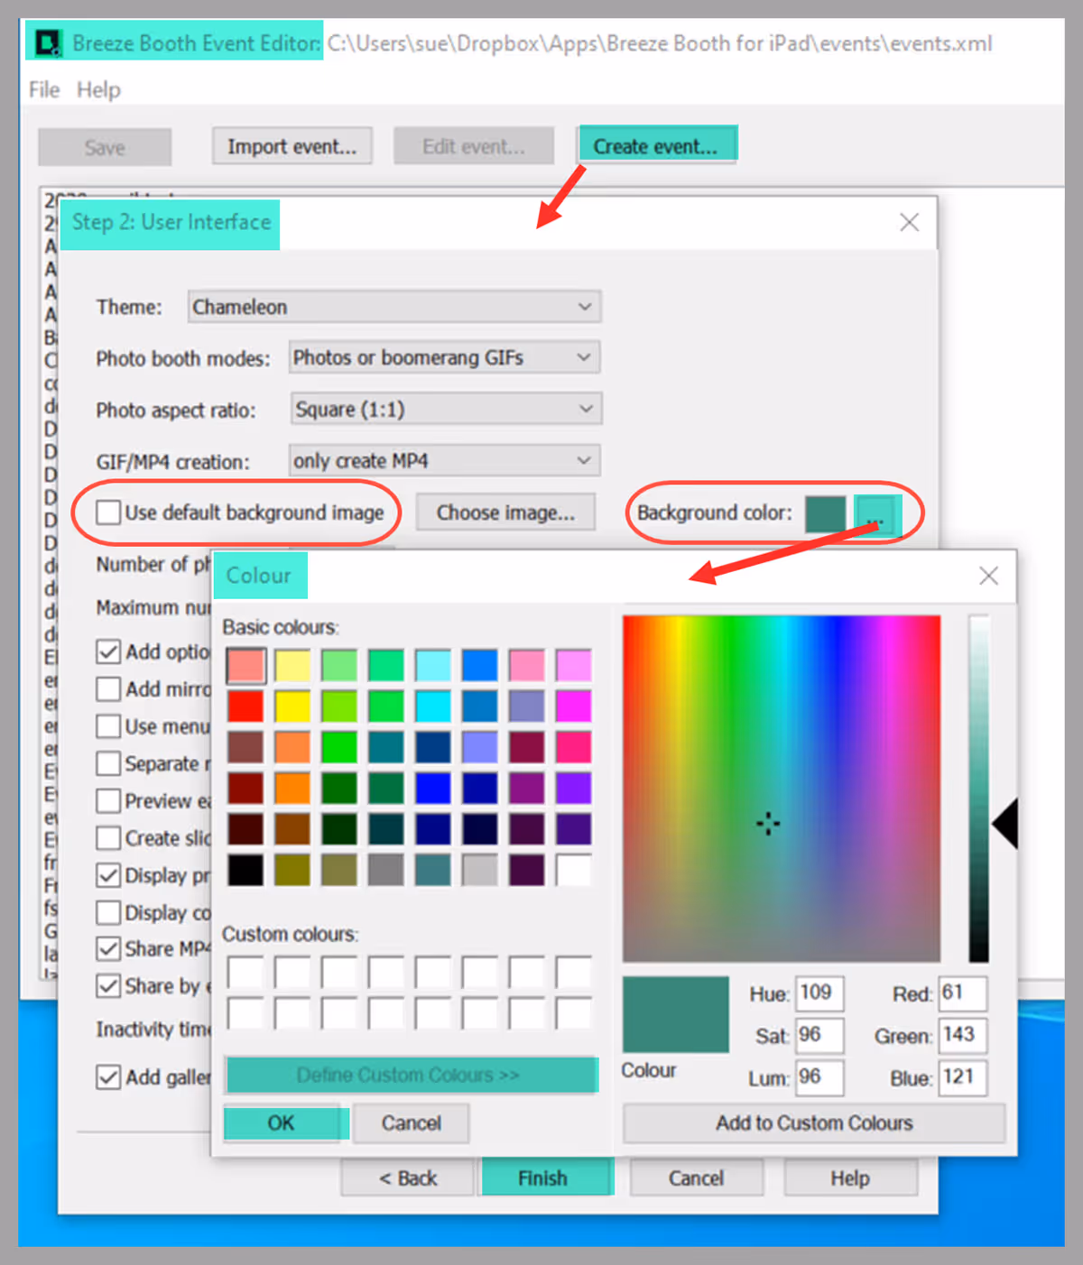The width and height of the screenshot is (1083, 1265).
Task: Select the bright yellow basic colour swatch
Action: [292, 706]
